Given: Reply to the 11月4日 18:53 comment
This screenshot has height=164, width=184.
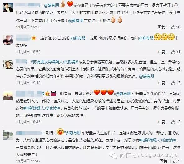Looking at the screenshot, I should 161,52.
